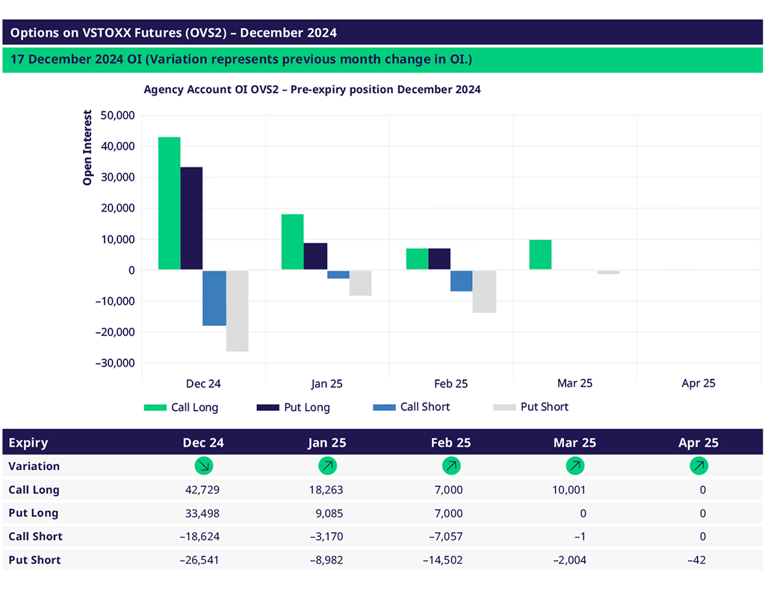This screenshot has width=765, height=590.
Task: Select the Dec 24 Put Short grey bar
Action: click(237, 310)
